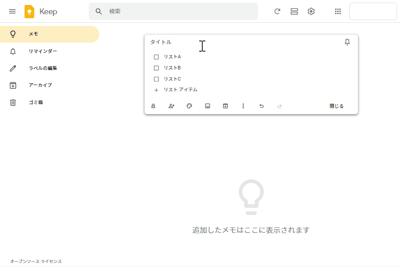The height and width of the screenshot is (267, 401).
Task: Refresh the notes list
Action: (x=277, y=12)
